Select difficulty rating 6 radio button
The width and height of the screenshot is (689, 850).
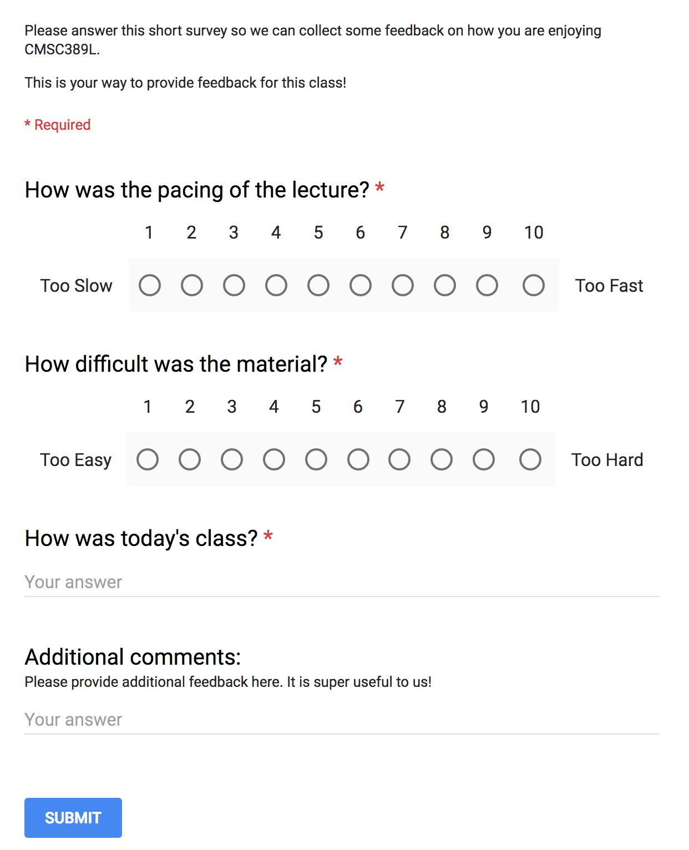coord(358,460)
